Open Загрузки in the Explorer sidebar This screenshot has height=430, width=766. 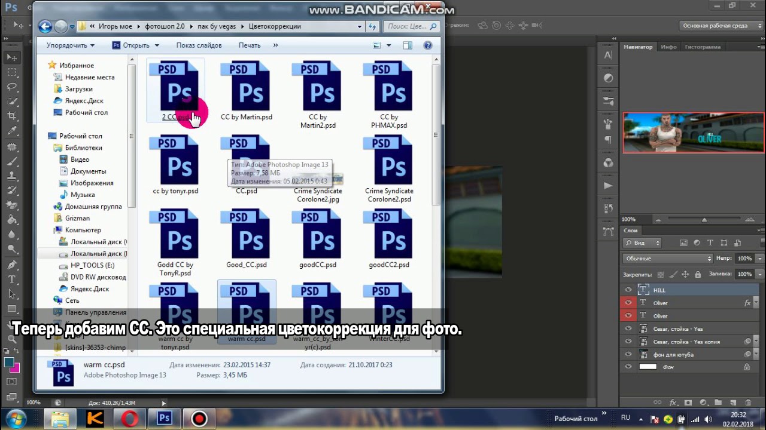coord(78,89)
